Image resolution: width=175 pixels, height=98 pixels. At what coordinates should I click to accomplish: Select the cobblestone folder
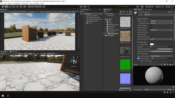(114, 34)
